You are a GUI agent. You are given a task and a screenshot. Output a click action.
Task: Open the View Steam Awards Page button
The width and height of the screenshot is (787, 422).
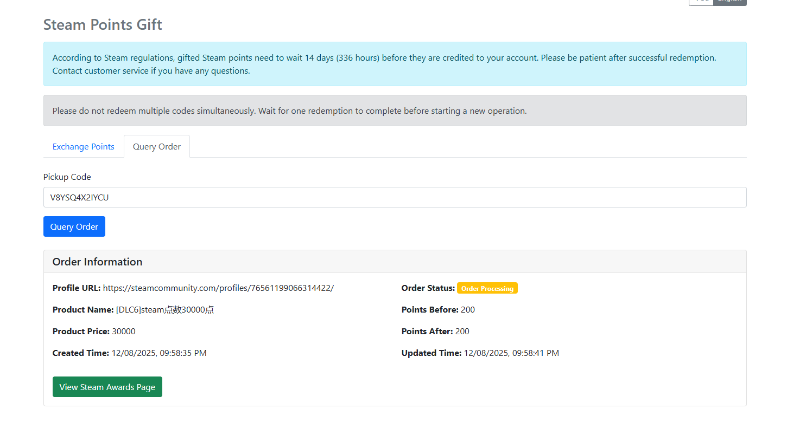pos(107,387)
